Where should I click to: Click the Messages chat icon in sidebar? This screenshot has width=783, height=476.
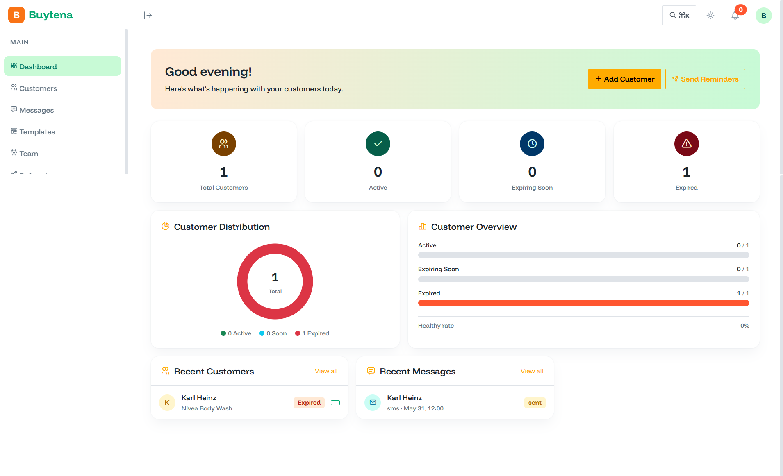coord(14,109)
